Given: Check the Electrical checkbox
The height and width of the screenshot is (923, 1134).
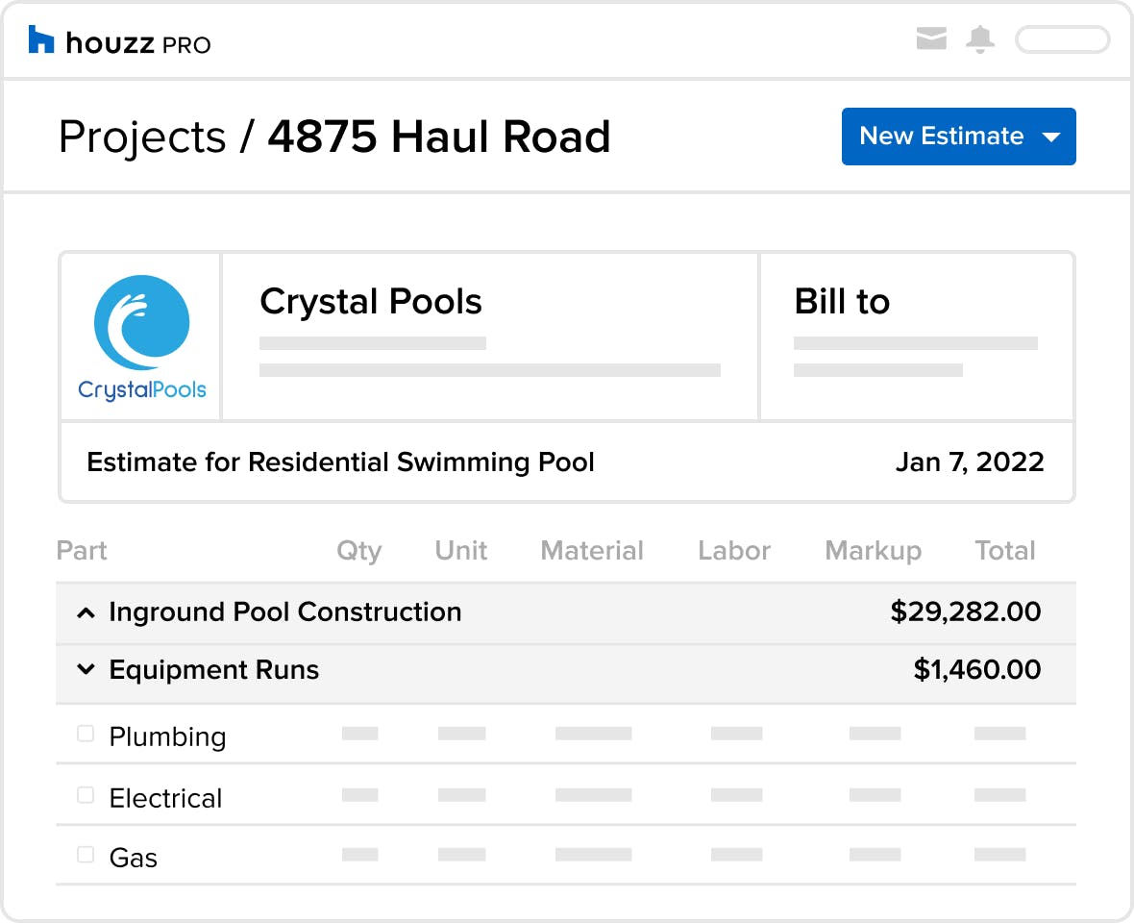Looking at the screenshot, I should (86, 795).
